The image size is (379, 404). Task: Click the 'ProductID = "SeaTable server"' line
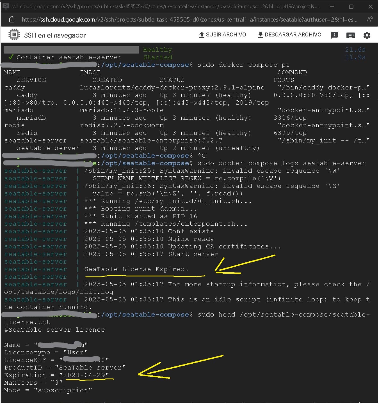point(65,368)
